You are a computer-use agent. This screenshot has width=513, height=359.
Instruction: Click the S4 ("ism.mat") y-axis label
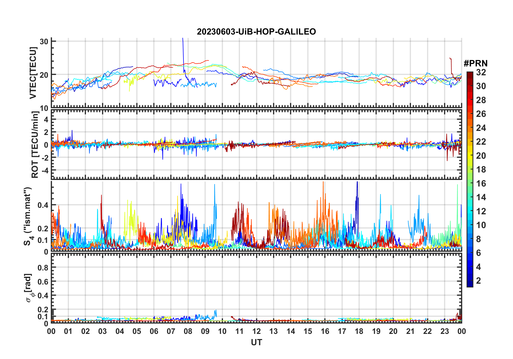point(29,216)
